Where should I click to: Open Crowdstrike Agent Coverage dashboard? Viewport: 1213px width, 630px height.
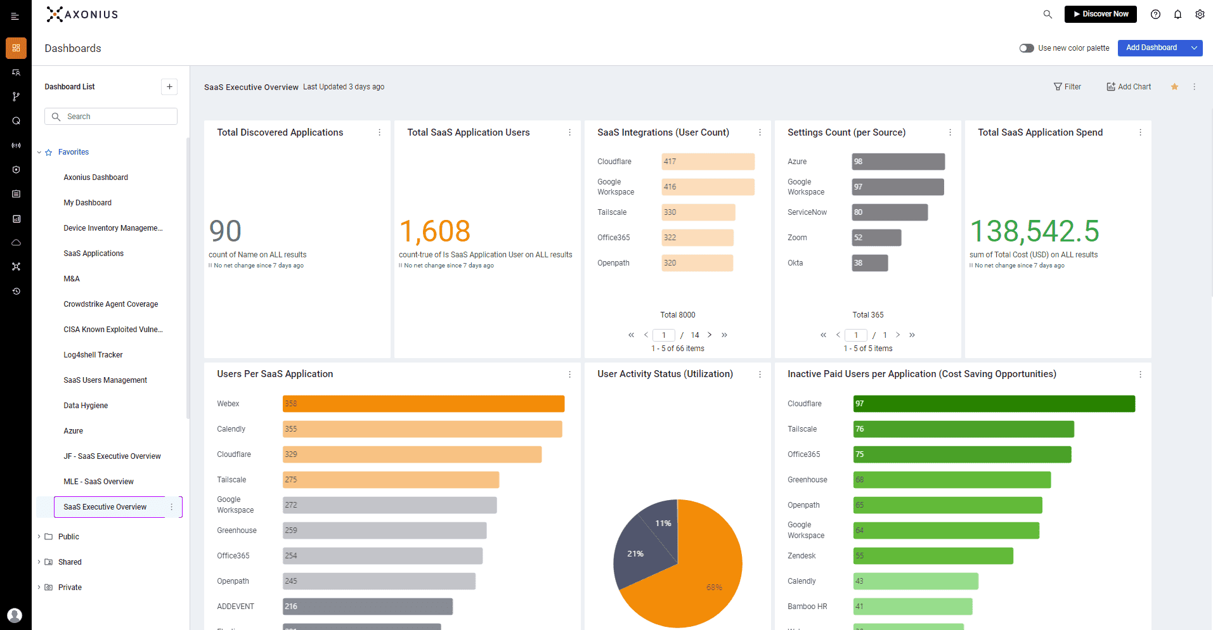click(x=111, y=304)
